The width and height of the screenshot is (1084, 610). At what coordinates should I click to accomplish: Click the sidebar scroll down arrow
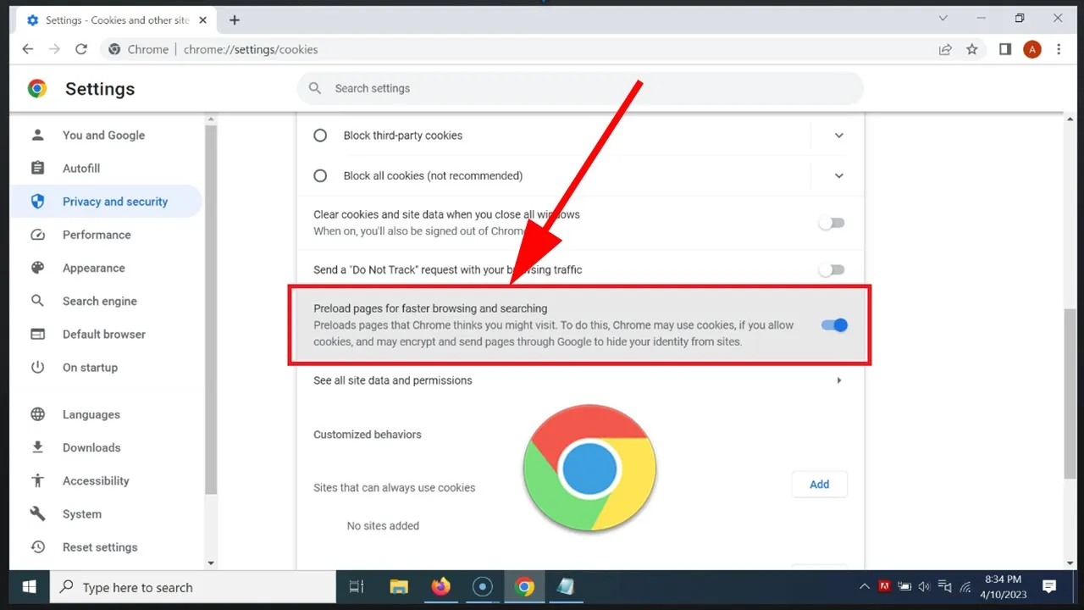pos(211,563)
